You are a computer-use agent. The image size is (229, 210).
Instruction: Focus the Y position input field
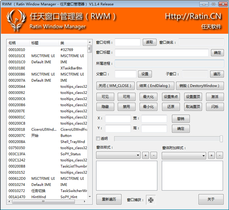click(118, 128)
